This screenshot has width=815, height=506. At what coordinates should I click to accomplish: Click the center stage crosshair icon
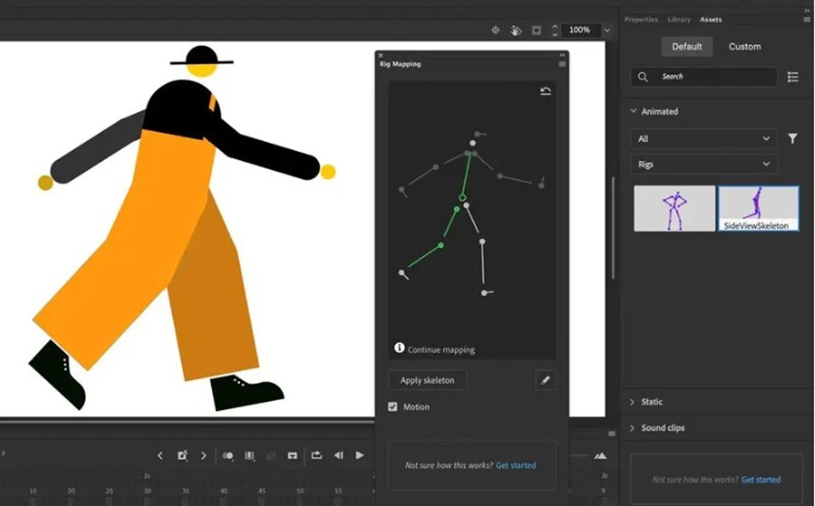click(x=496, y=30)
